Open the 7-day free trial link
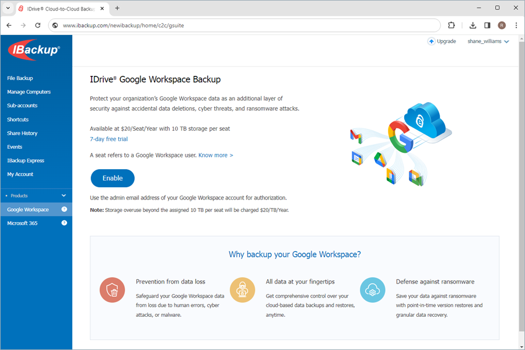Screen dimensions: 525x350 (109, 139)
